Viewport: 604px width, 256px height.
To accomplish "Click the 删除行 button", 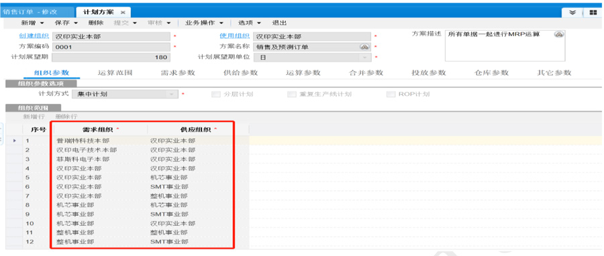I will click(x=66, y=117).
